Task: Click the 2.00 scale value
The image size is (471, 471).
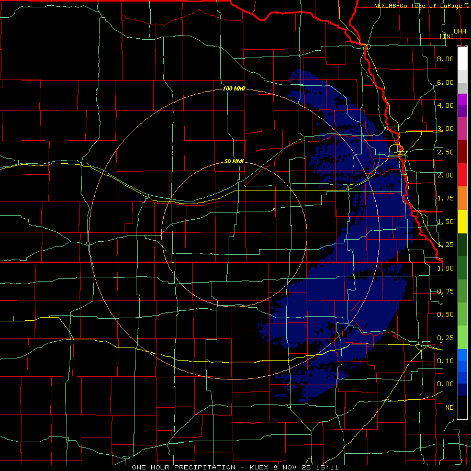Action: [445, 175]
